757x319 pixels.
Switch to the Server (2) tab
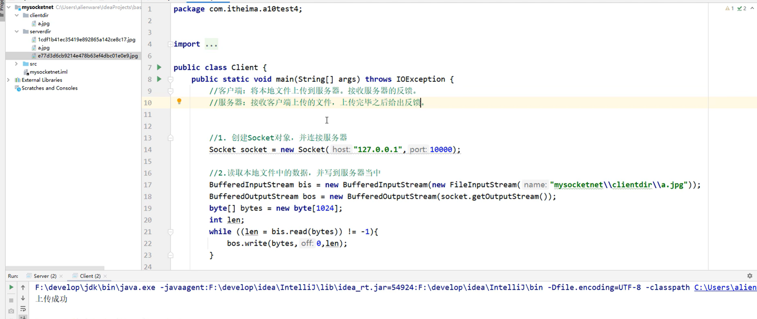click(x=45, y=276)
